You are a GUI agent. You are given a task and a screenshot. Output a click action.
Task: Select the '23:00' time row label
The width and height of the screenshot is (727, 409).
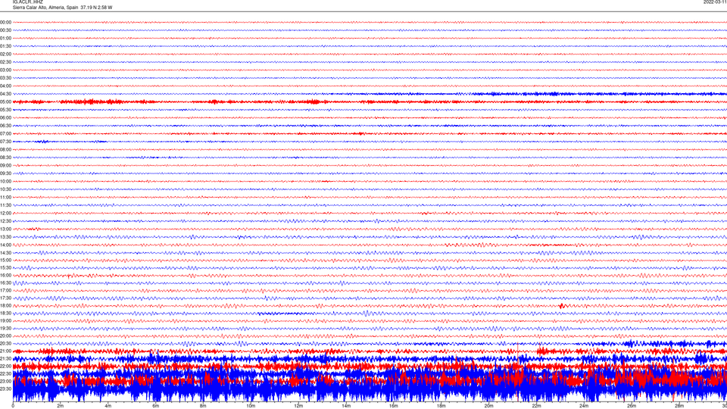(5, 381)
